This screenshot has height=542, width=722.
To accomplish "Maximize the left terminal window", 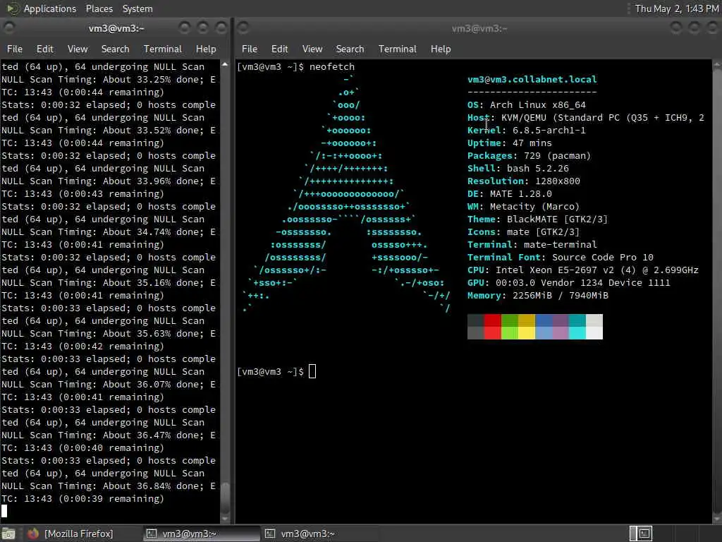I will (x=203, y=28).
